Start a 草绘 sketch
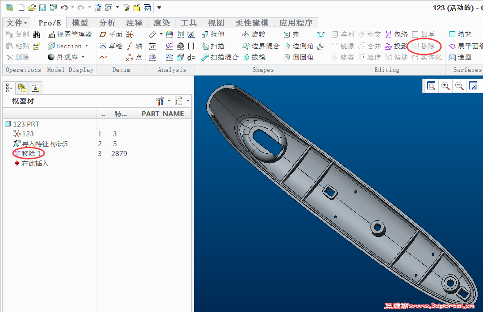Screen dimensions: 483x312 coord(111,46)
